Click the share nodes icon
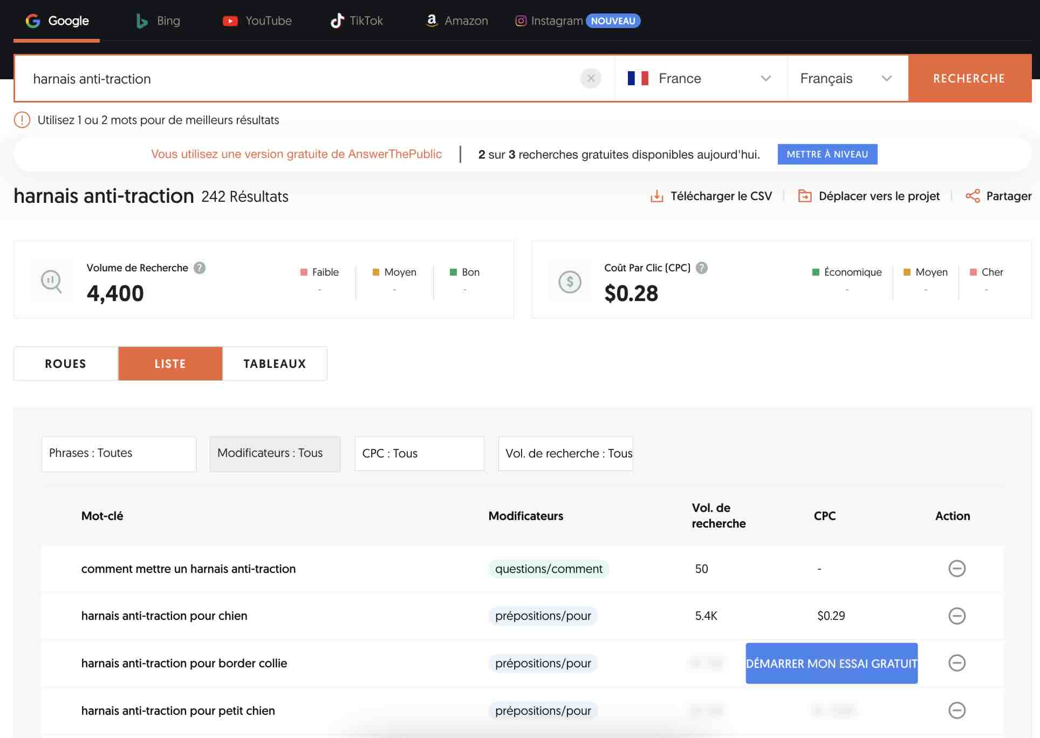Screen dimensions: 1040x738 [x=973, y=196]
